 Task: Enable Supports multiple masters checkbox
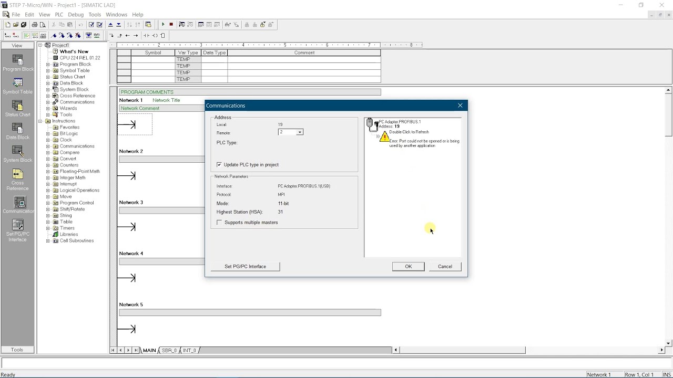point(219,223)
